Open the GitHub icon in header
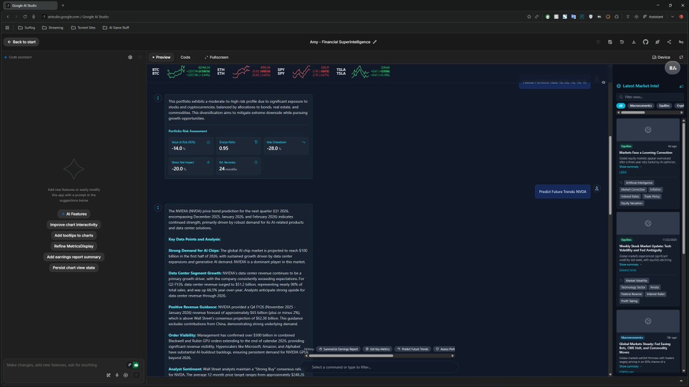Screen dimensions: 689x387 [645, 42]
